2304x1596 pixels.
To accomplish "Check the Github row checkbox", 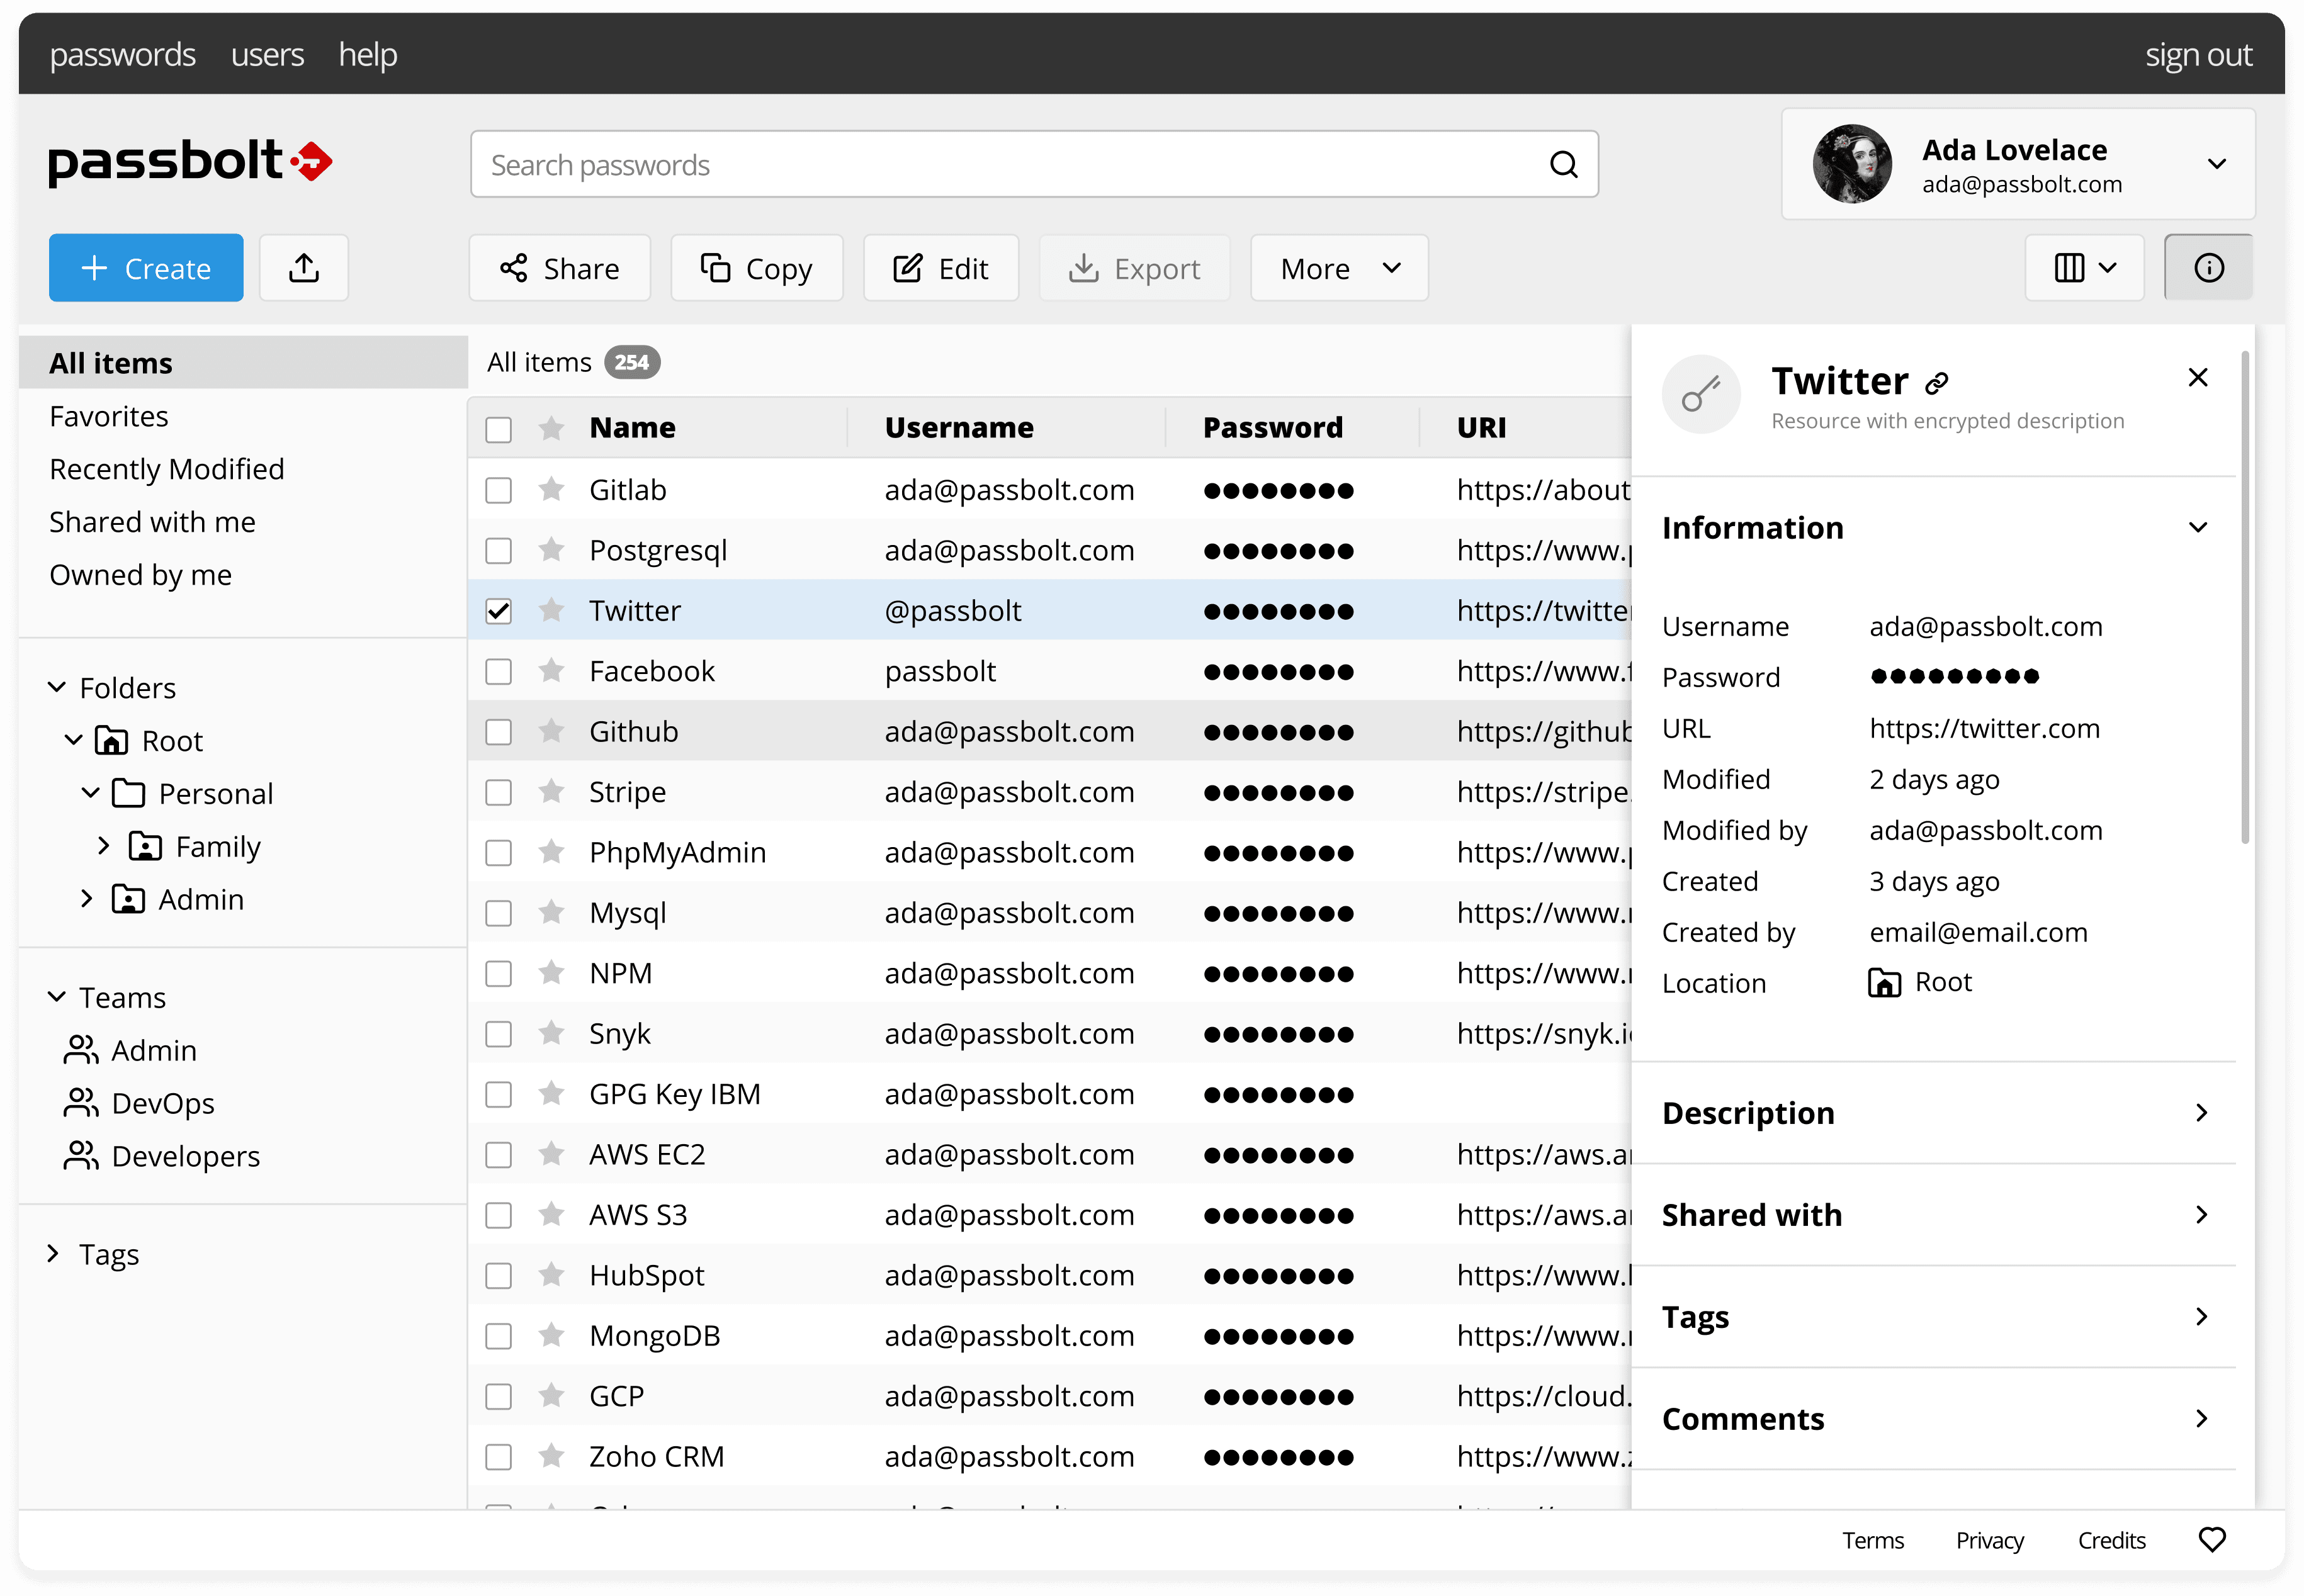I will coord(498,731).
